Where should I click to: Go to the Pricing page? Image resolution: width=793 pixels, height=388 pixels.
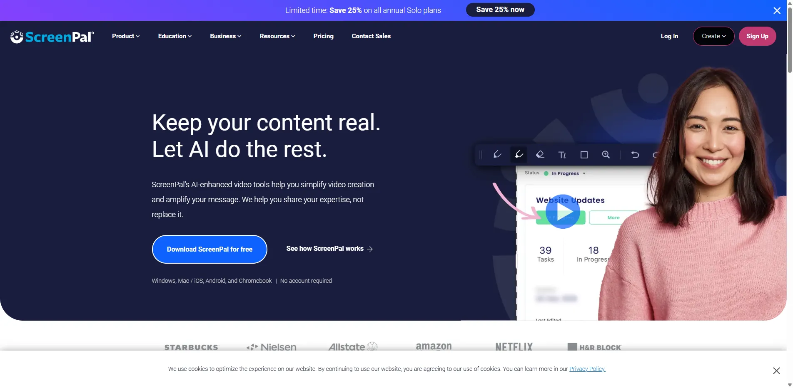pyautogui.click(x=323, y=36)
